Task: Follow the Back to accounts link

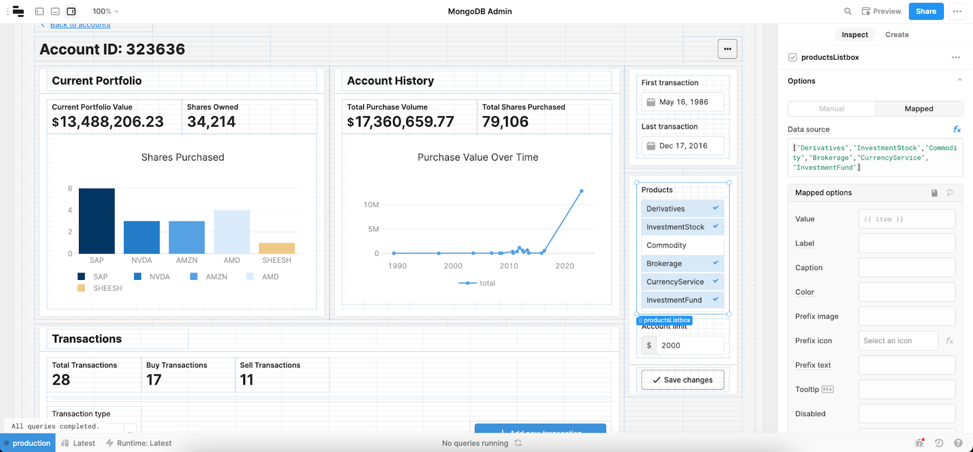Action: [80, 25]
